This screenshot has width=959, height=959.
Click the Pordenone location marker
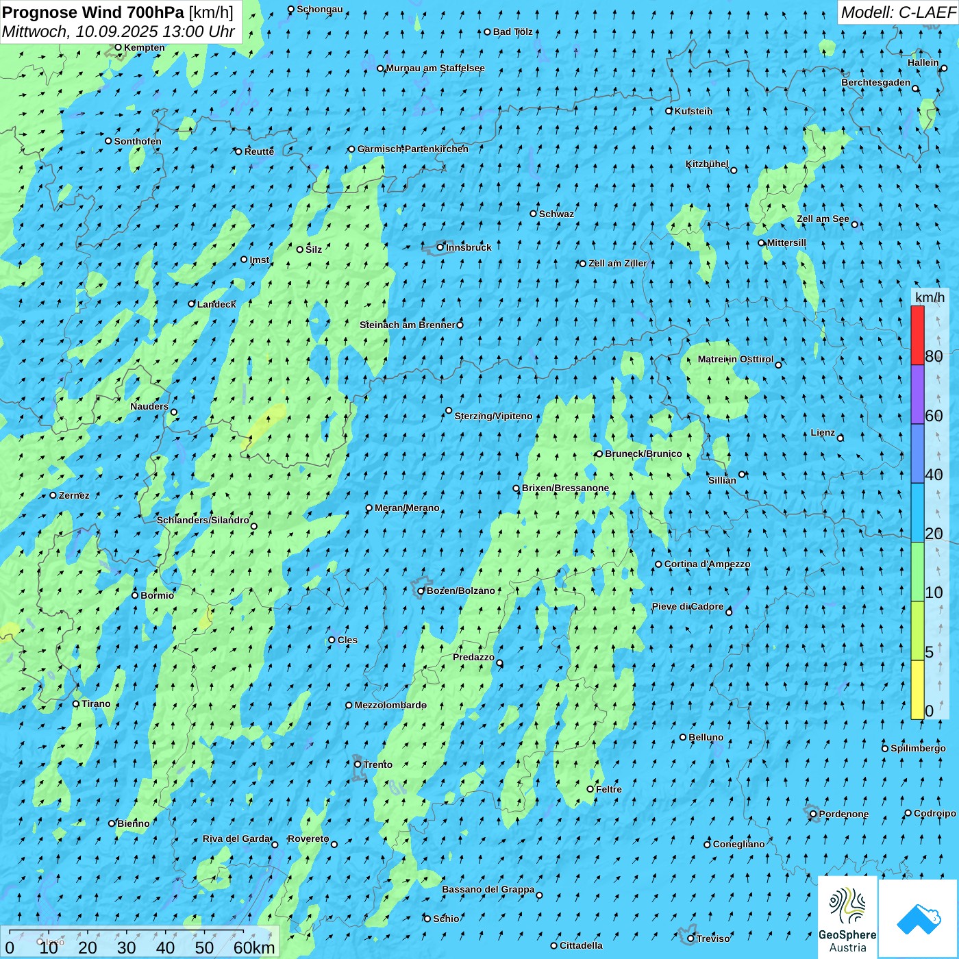point(813,814)
